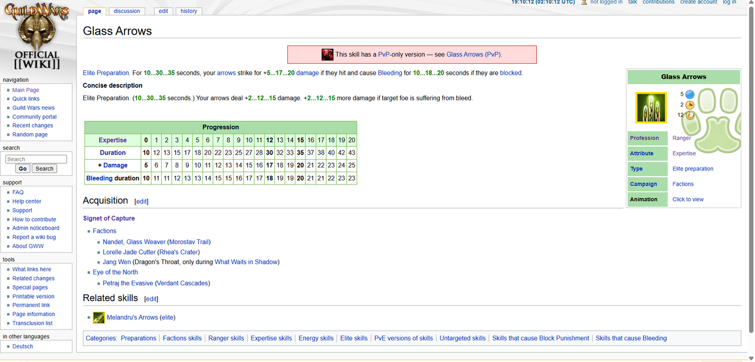Focus the wiki search input field
This screenshot has height=362, width=755.
click(36, 159)
